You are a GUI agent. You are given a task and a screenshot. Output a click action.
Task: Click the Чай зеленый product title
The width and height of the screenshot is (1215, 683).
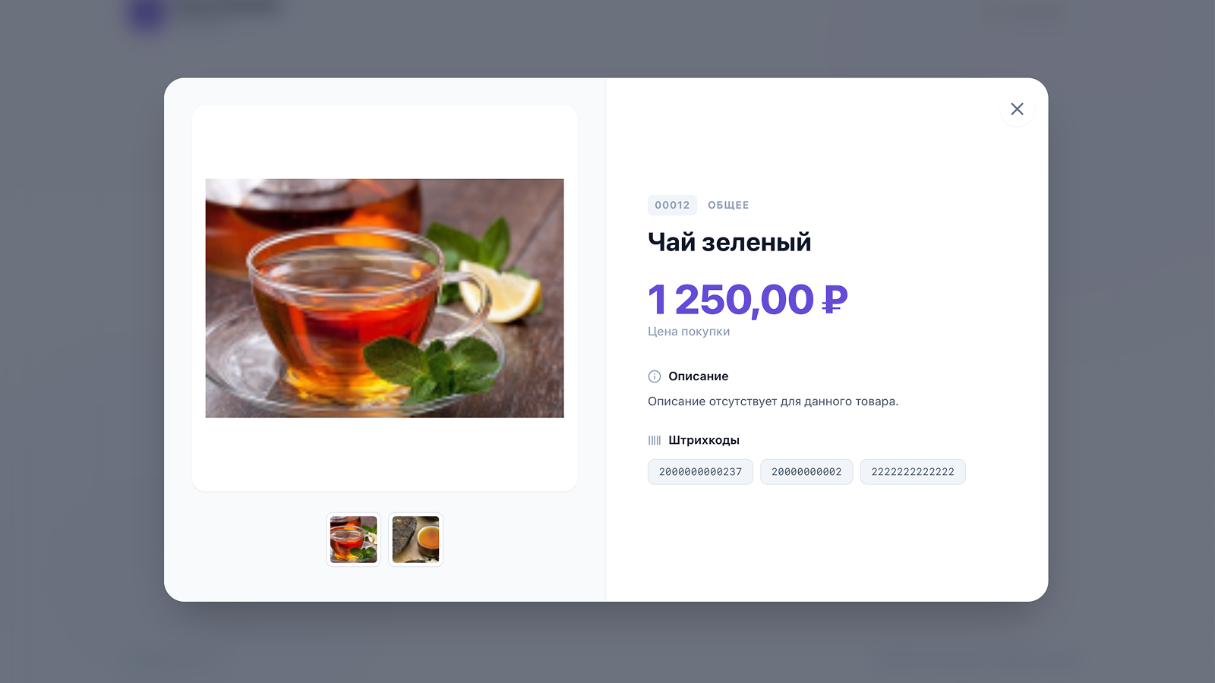click(x=730, y=242)
